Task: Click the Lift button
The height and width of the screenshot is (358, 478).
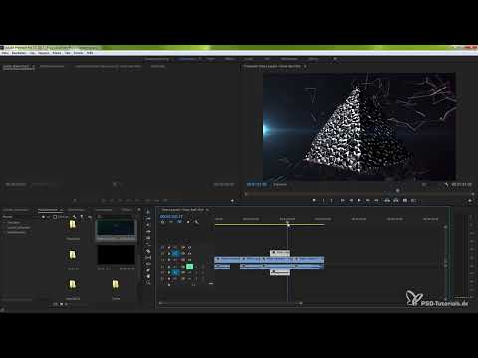Action: pos(387,201)
